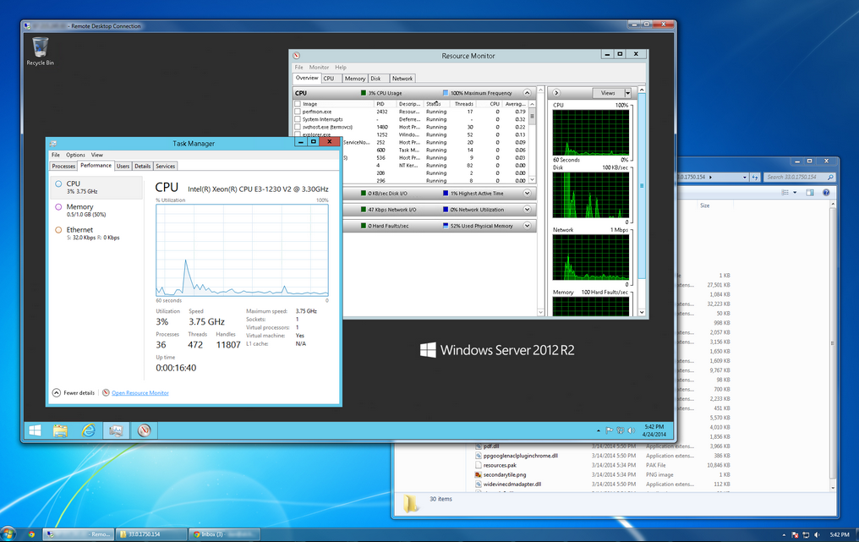
Task: Open the Monitor menu in Resource Monitor
Action: 319,68
